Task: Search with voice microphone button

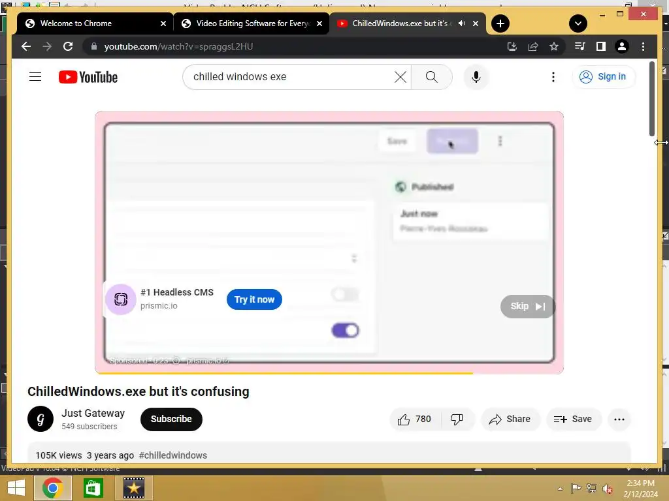Action: [476, 77]
